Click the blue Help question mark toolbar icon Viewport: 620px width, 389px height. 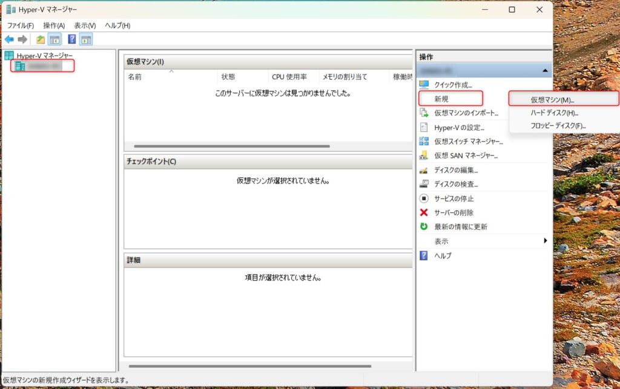71,39
